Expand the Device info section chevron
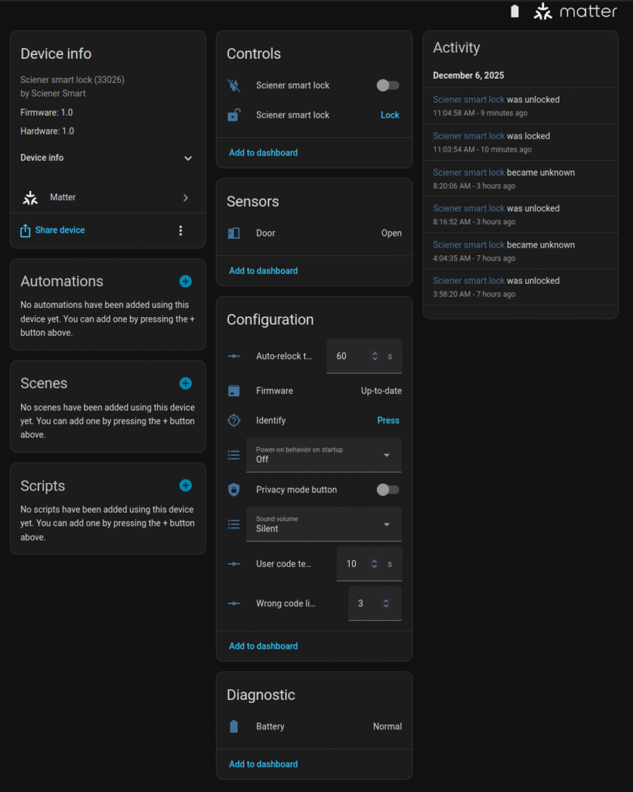633x792 pixels. (187, 158)
